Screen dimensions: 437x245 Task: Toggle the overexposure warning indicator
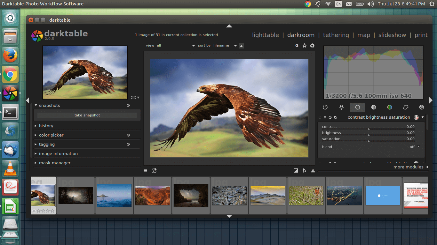(296, 171)
